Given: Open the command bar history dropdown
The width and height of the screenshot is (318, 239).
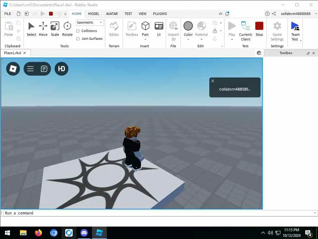Looking at the screenshot, I should point(315,213).
